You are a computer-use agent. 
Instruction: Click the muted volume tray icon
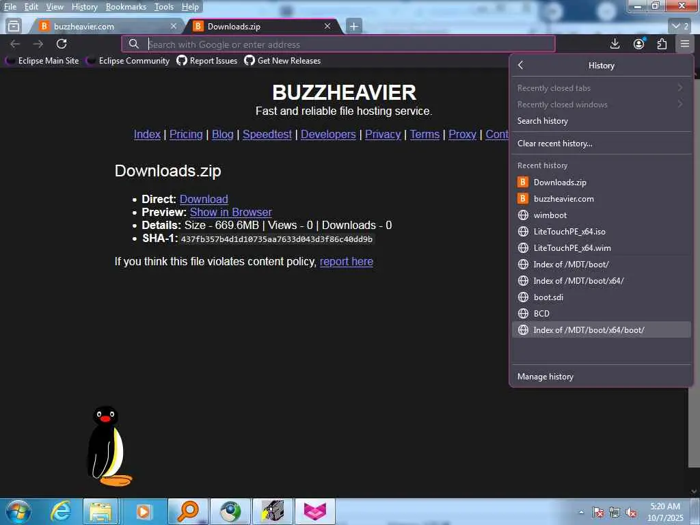[x=631, y=513]
